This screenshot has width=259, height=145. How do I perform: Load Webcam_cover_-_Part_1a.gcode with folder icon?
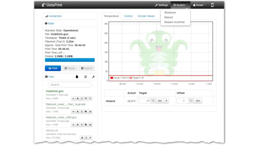coord(86,112)
